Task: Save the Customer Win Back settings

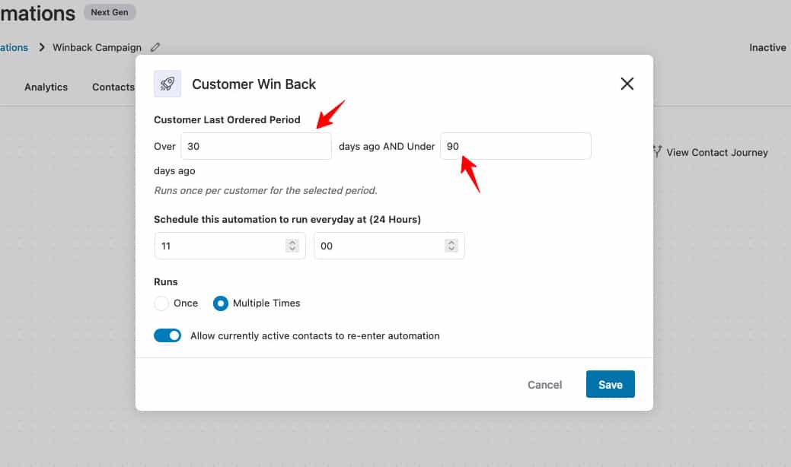Action: pos(610,384)
